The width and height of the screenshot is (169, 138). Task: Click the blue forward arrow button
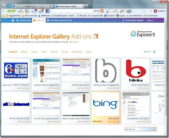tap(9, 6)
